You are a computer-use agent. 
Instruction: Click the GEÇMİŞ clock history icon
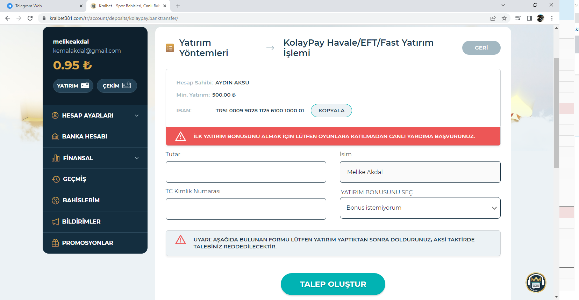coord(56,179)
